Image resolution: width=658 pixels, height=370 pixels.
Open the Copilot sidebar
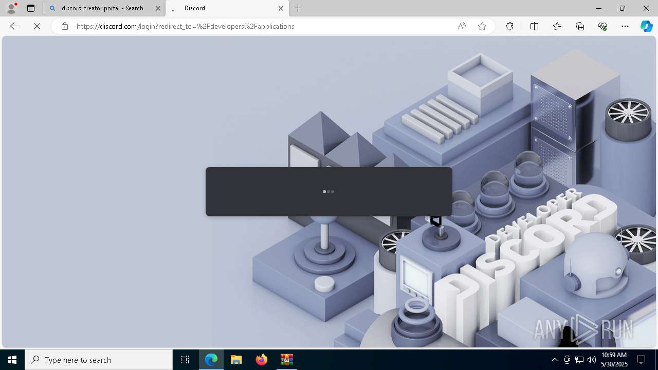[x=646, y=26]
